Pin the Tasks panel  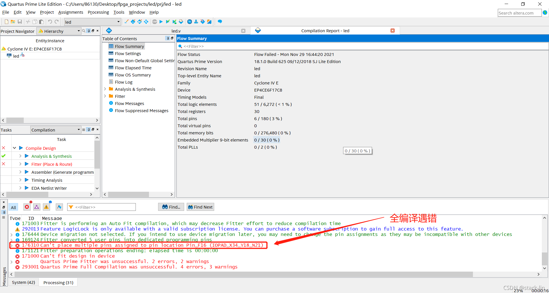(89, 130)
